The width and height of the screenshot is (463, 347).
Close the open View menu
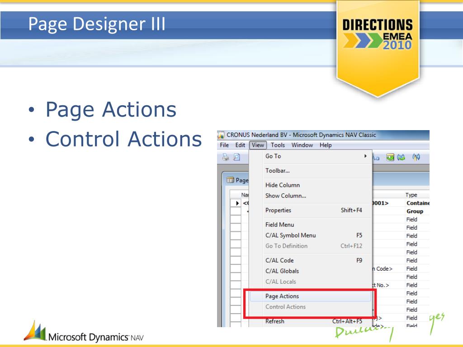(258, 145)
